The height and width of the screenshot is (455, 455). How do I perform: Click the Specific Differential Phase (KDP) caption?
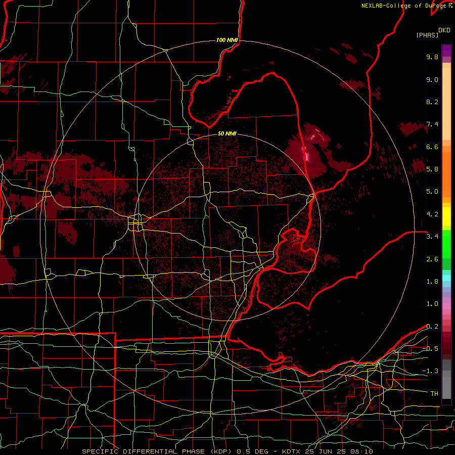(x=227, y=451)
